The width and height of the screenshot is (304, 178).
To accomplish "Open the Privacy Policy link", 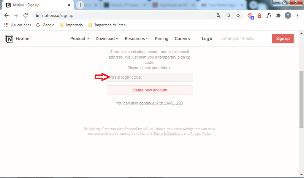I will [201, 133].
